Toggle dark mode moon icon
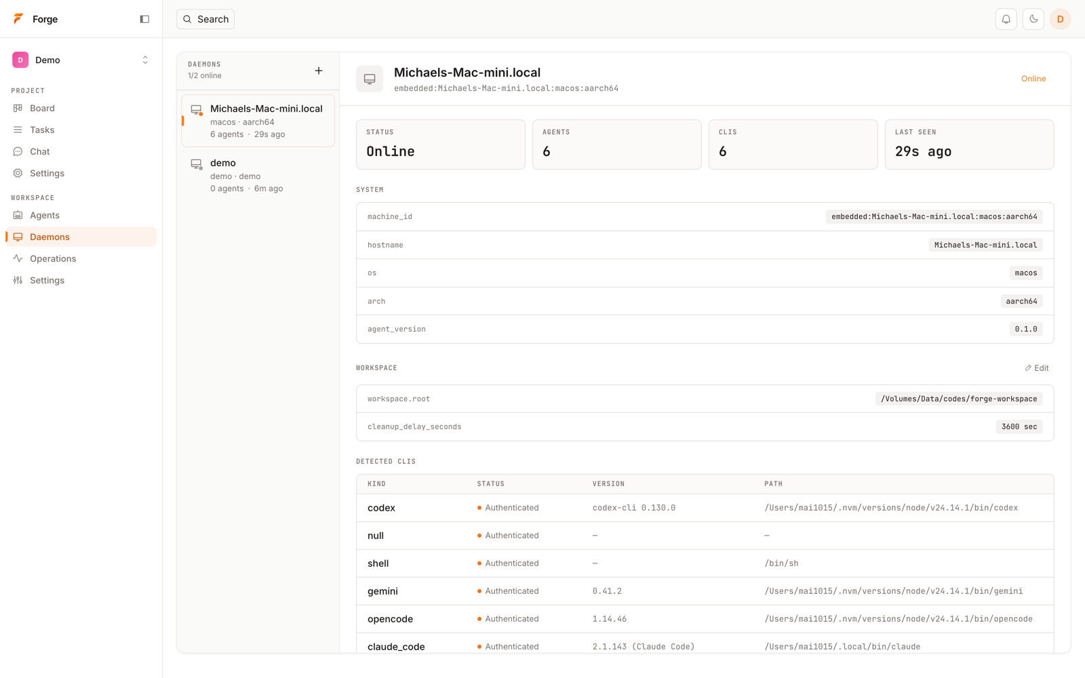The image size is (1085, 678). point(1033,19)
